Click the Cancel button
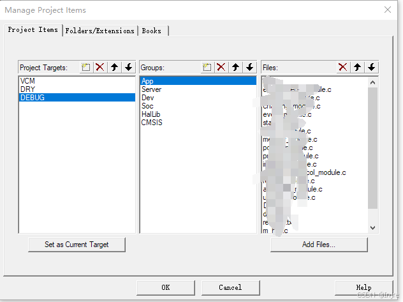Screen dimensions: 403x302 231,287
